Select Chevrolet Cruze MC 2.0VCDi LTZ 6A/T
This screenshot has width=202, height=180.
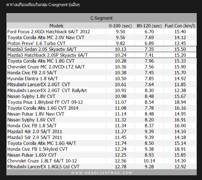46,67
